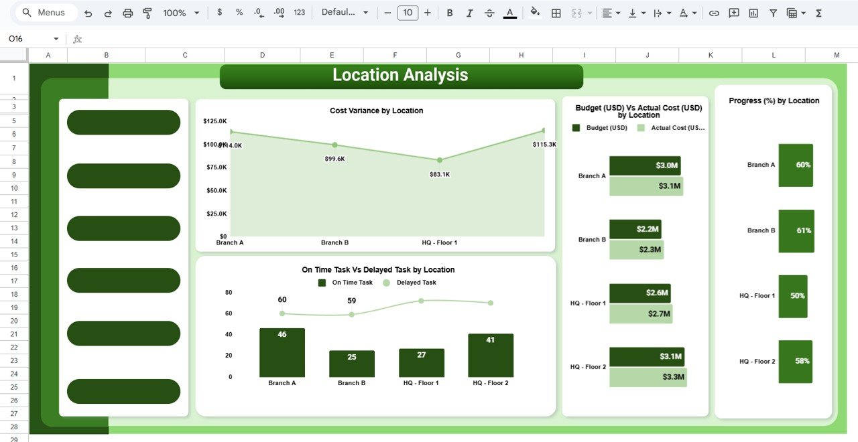858x442 pixels.
Task: Open the Functions sigma icon
Action: [819, 13]
